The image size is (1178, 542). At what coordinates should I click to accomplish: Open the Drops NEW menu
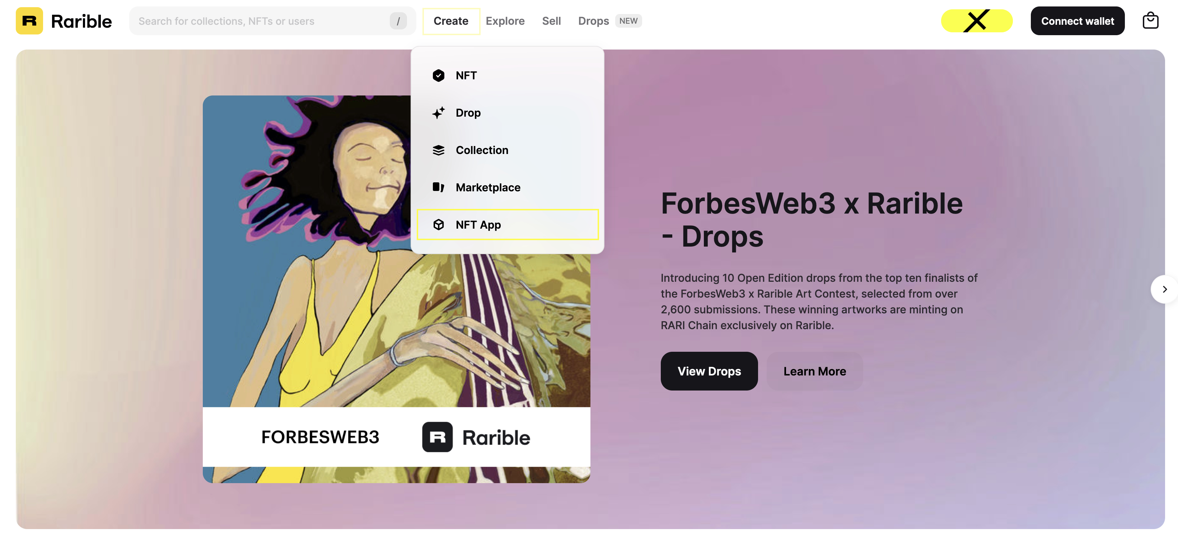click(x=609, y=21)
